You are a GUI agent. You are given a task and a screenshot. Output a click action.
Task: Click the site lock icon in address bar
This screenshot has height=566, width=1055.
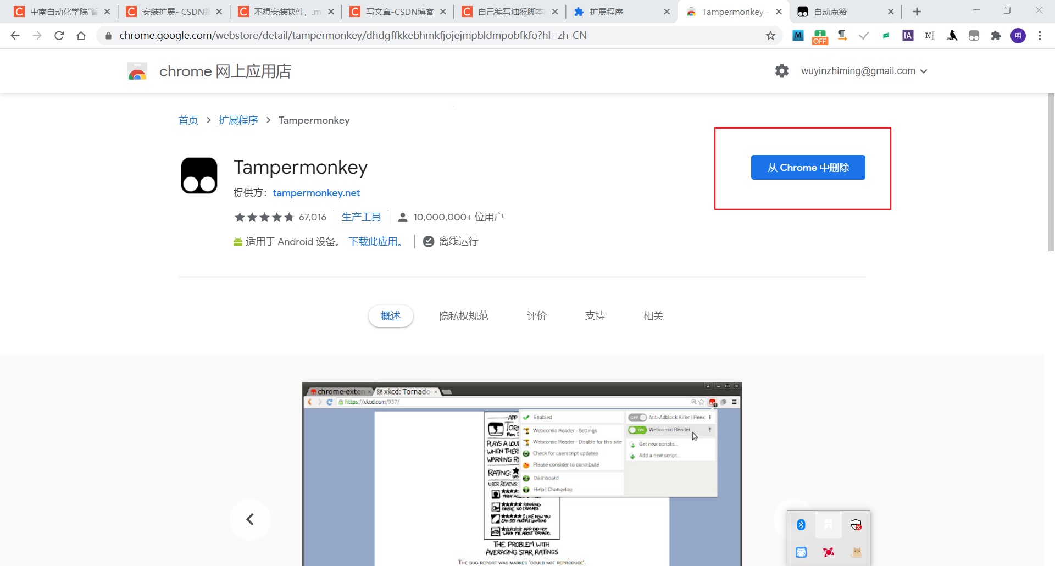(x=108, y=36)
